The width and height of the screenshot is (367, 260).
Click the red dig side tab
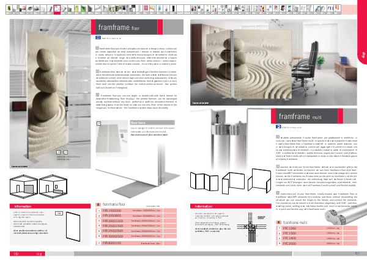362,33
